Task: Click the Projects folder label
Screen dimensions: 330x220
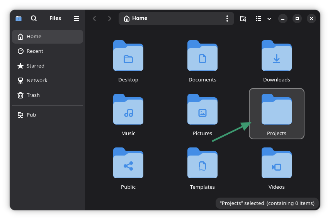Action: pos(277,134)
